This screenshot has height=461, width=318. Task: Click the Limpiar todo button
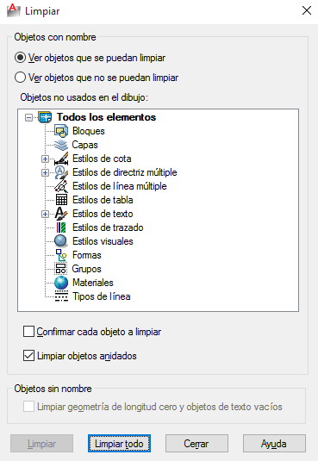[119, 444]
